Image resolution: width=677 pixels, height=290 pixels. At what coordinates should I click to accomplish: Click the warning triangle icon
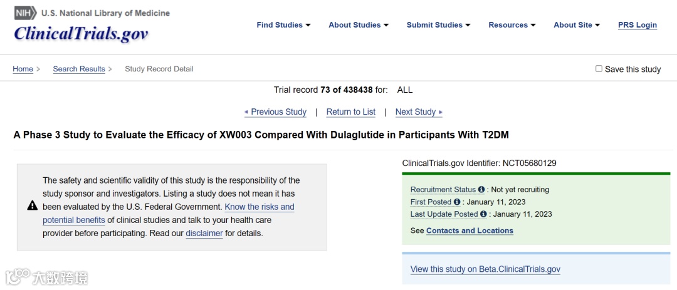(32, 206)
